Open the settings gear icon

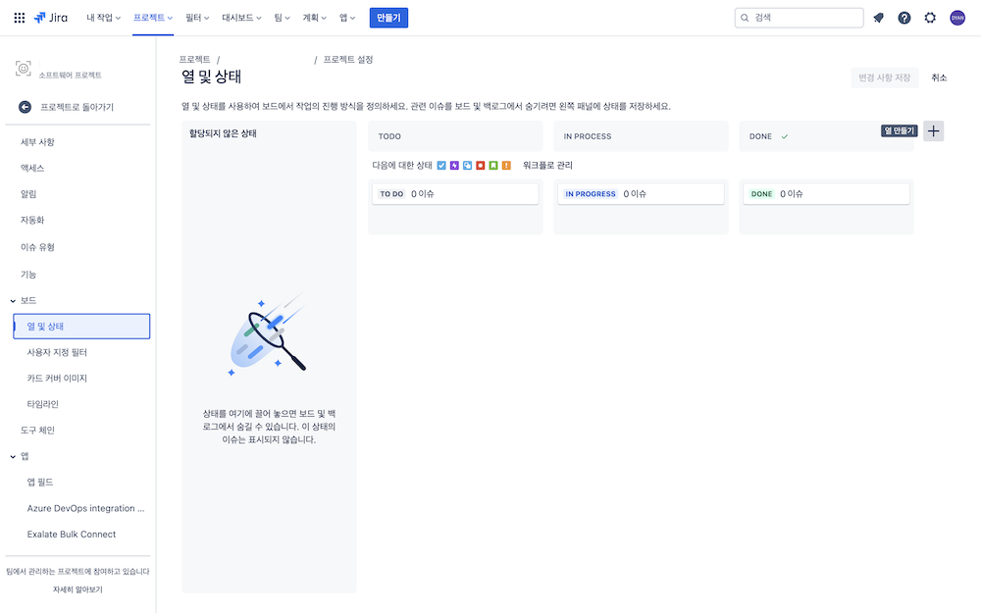(x=930, y=18)
